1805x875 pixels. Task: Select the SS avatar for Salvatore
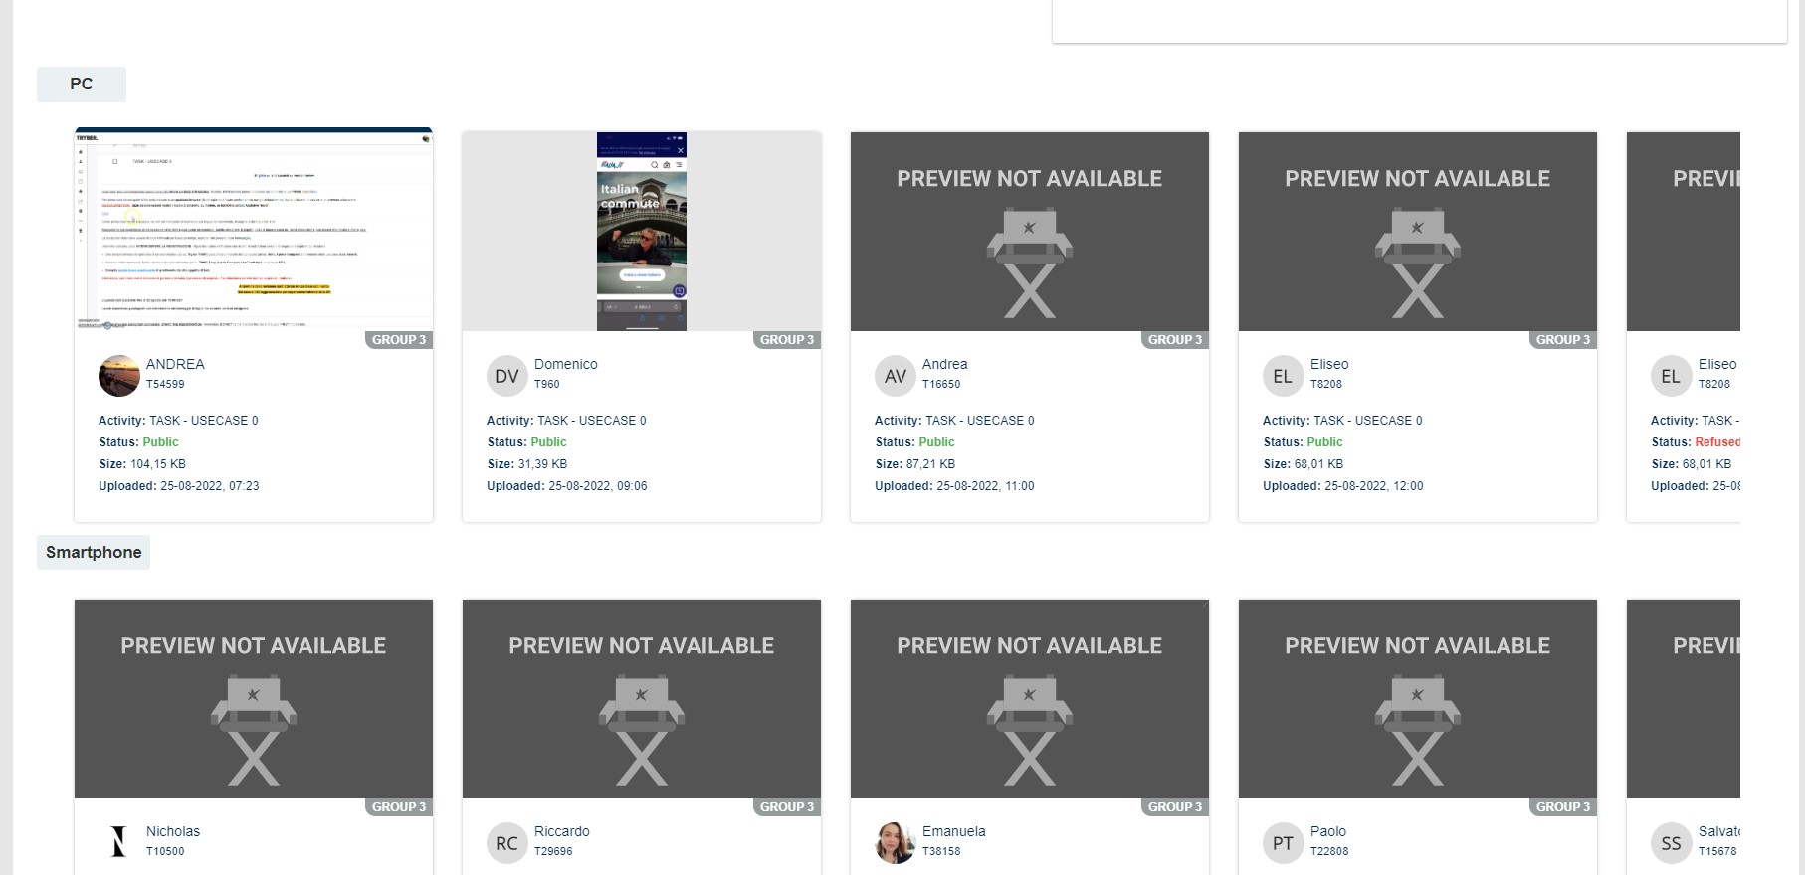click(x=1671, y=843)
